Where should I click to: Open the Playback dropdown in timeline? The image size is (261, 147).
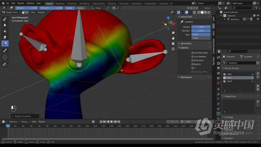[14, 122]
